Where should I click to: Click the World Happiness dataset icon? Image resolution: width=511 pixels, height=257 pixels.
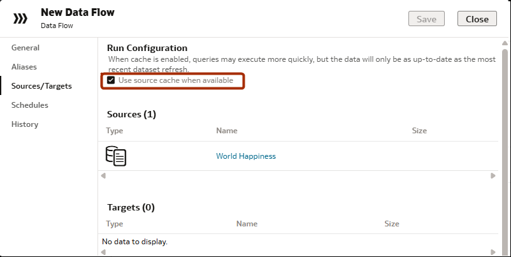(x=115, y=156)
